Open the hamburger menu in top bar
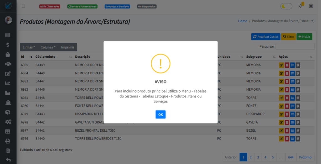This screenshot has width=321, height=164. tap(24, 6)
